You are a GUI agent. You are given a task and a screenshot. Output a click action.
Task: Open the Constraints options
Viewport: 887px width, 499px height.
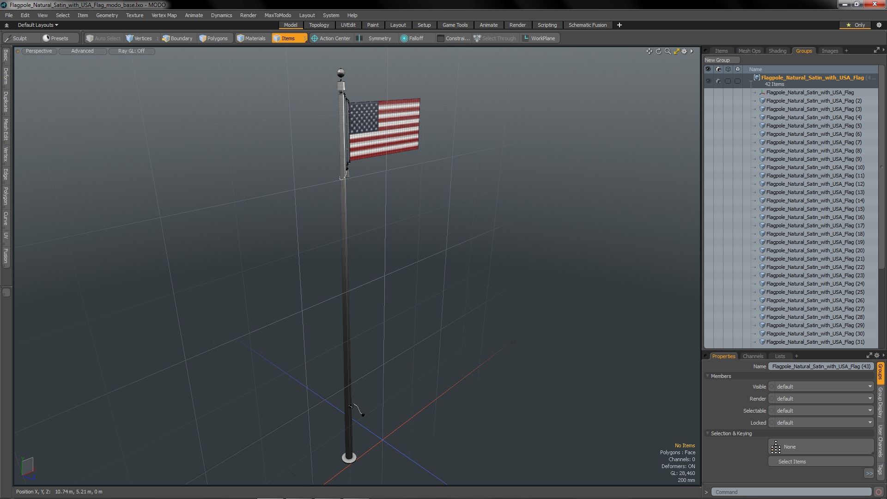[x=453, y=38]
